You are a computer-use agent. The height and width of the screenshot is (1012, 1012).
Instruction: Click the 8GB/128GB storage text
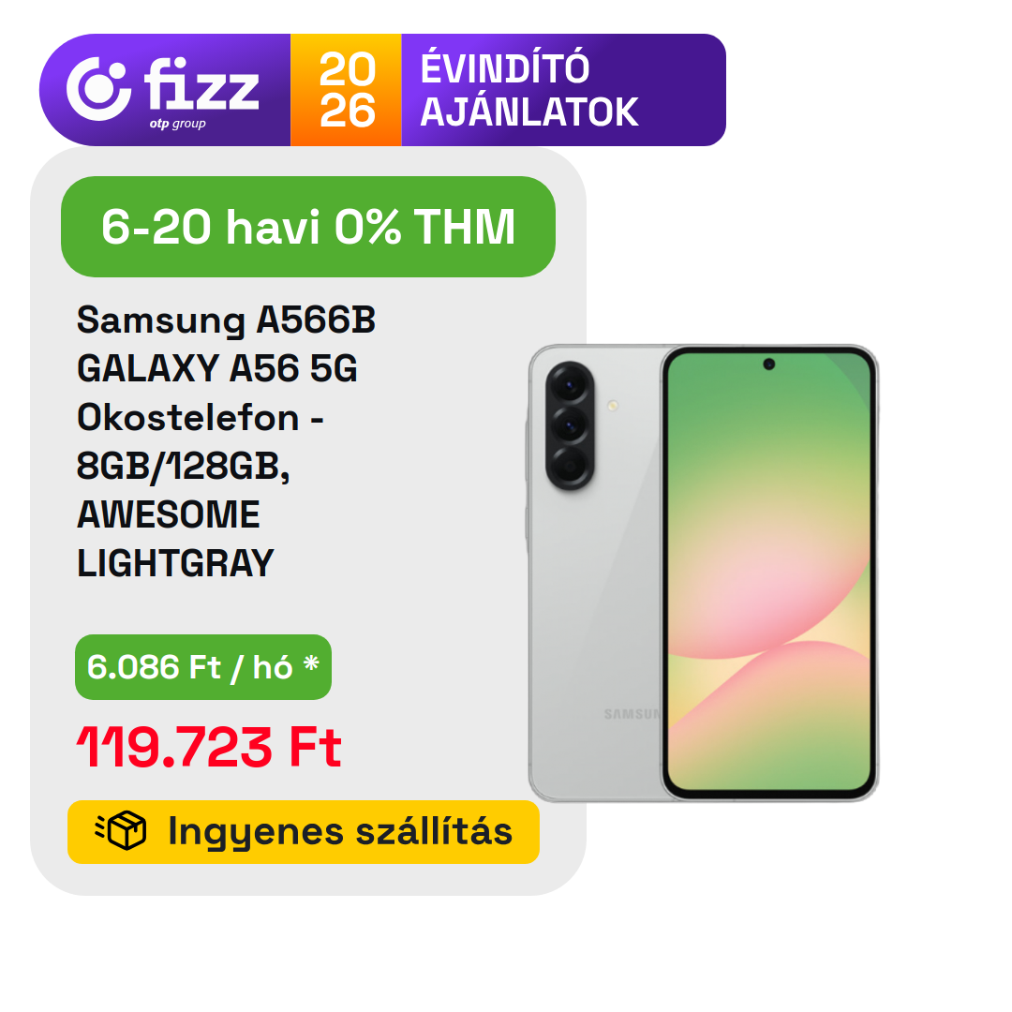(184, 466)
